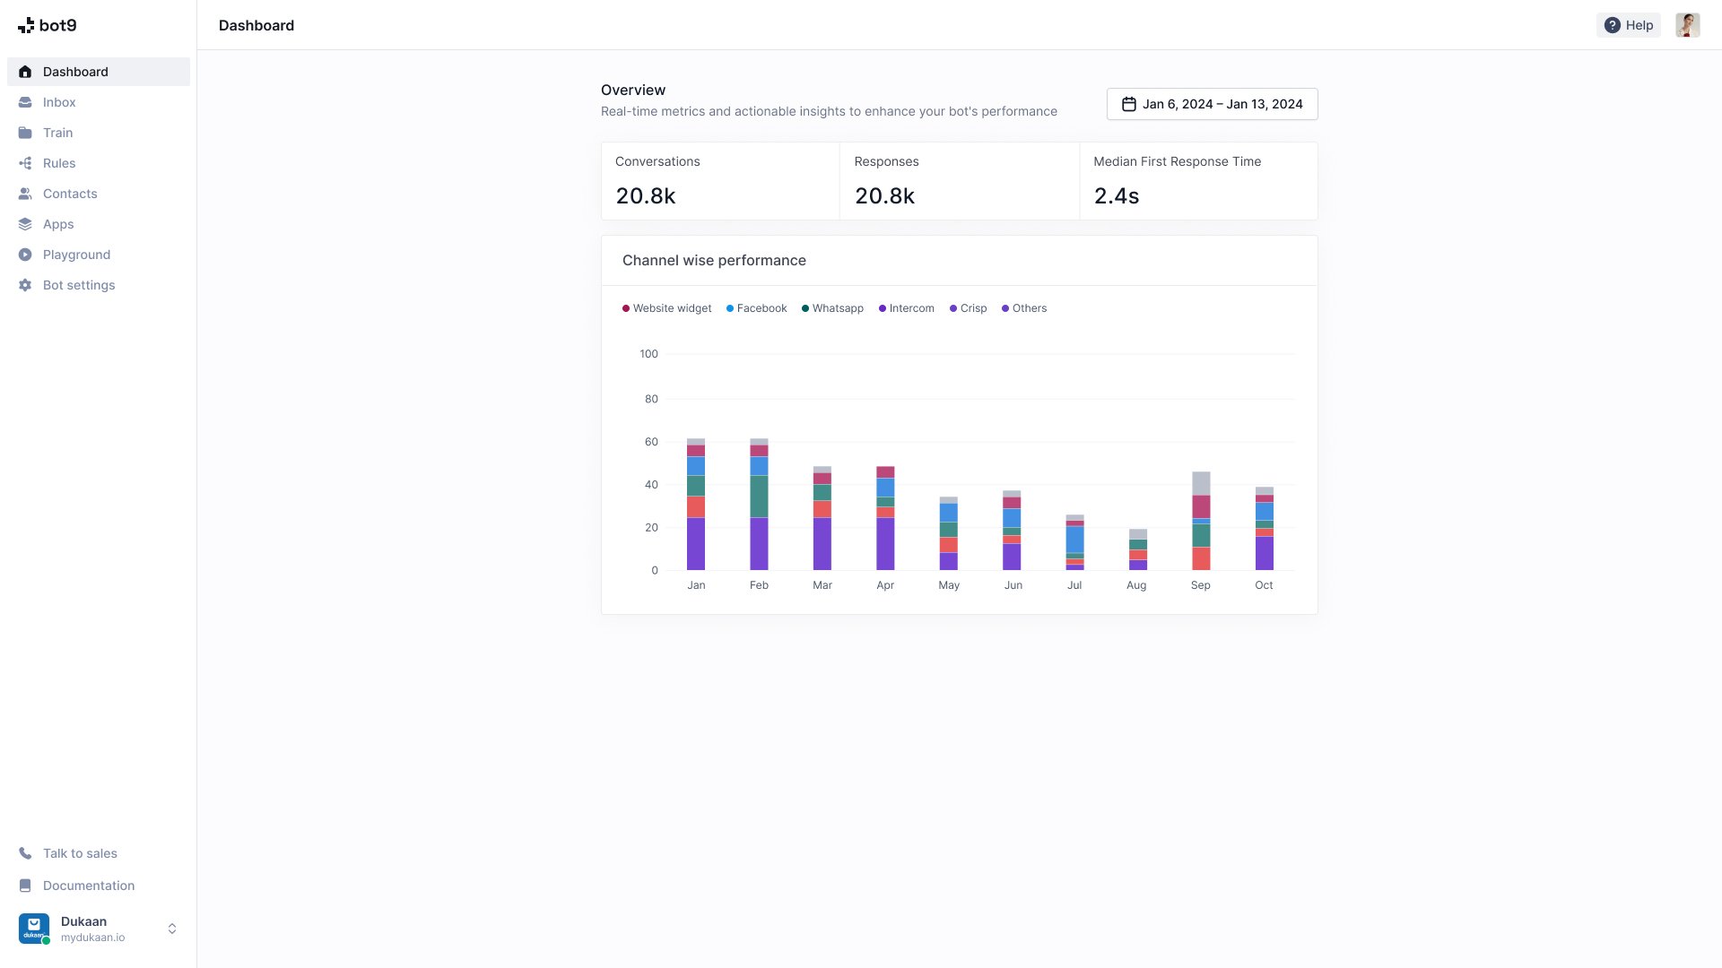The height and width of the screenshot is (968, 1722).
Task: Open the date range picker Jan 6 – Jan 13
Action: coord(1212,104)
